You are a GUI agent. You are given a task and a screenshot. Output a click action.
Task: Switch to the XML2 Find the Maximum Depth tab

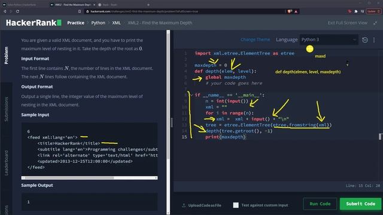tap(72, 5)
